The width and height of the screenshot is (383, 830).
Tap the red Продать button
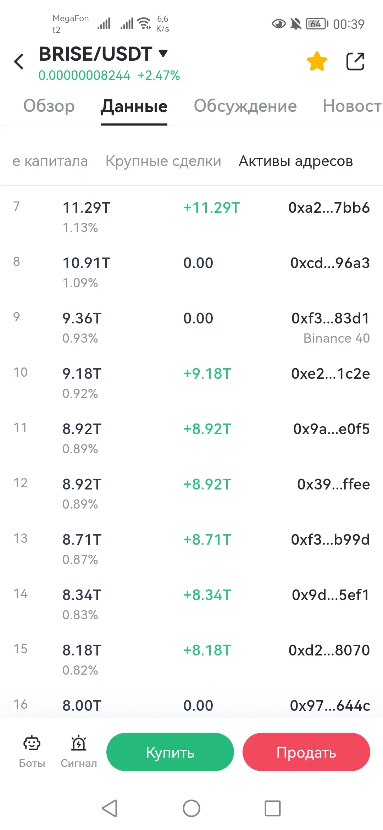[306, 752]
